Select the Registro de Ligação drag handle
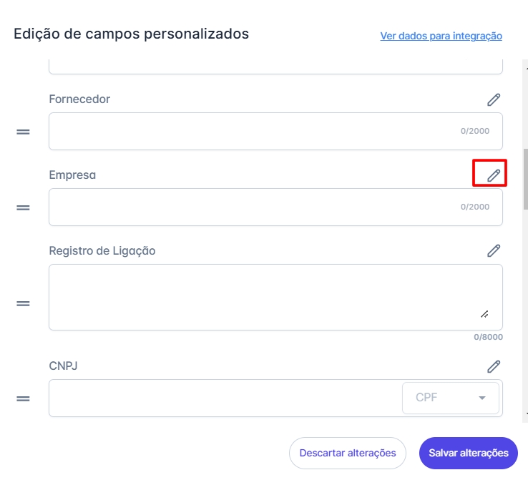The width and height of the screenshot is (528, 480). tap(23, 303)
